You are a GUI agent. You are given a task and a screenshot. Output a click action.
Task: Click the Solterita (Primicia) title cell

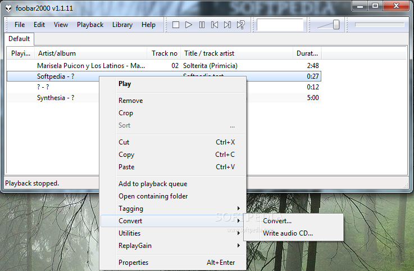point(210,66)
